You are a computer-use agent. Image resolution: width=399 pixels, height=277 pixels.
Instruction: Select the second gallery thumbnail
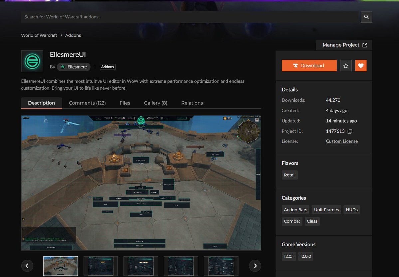(x=101, y=266)
